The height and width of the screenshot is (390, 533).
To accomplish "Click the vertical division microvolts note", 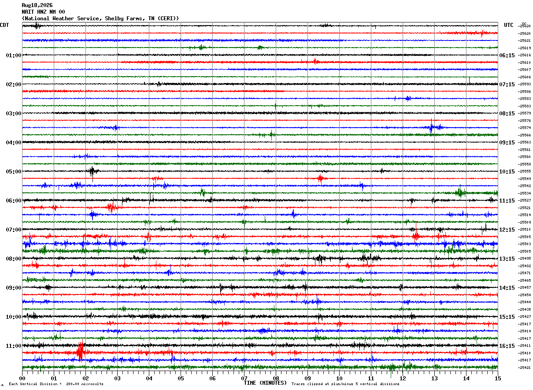I will coord(56,384).
